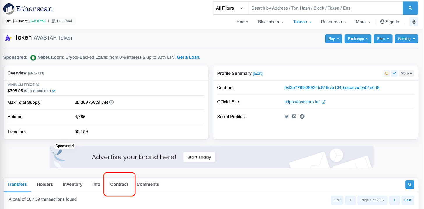Expand the More navigation menu
This screenshot has width=424, height=209.
[x=363, y=22]
